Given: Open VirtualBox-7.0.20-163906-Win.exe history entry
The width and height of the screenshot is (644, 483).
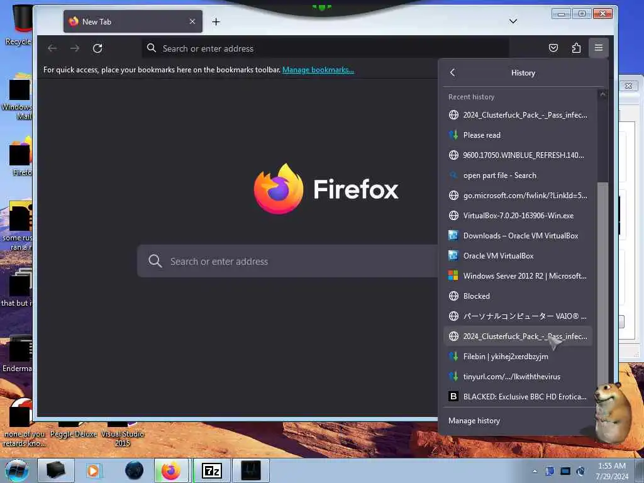Looking at the screenshot, I should point(518,216).
